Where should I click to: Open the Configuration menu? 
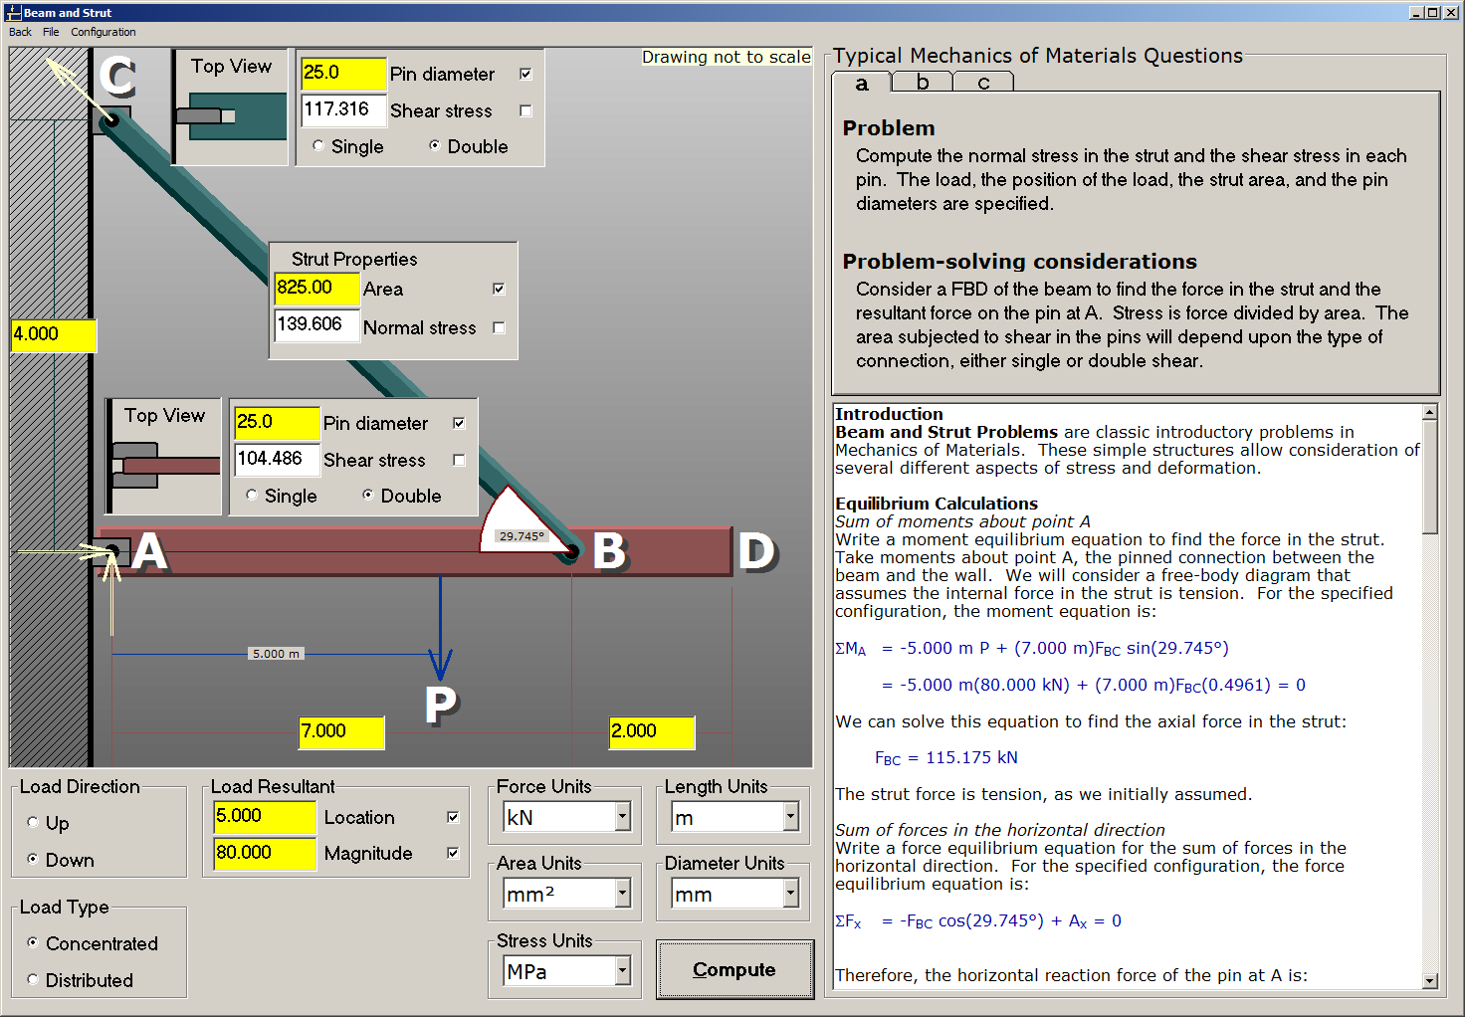[103, 32]
